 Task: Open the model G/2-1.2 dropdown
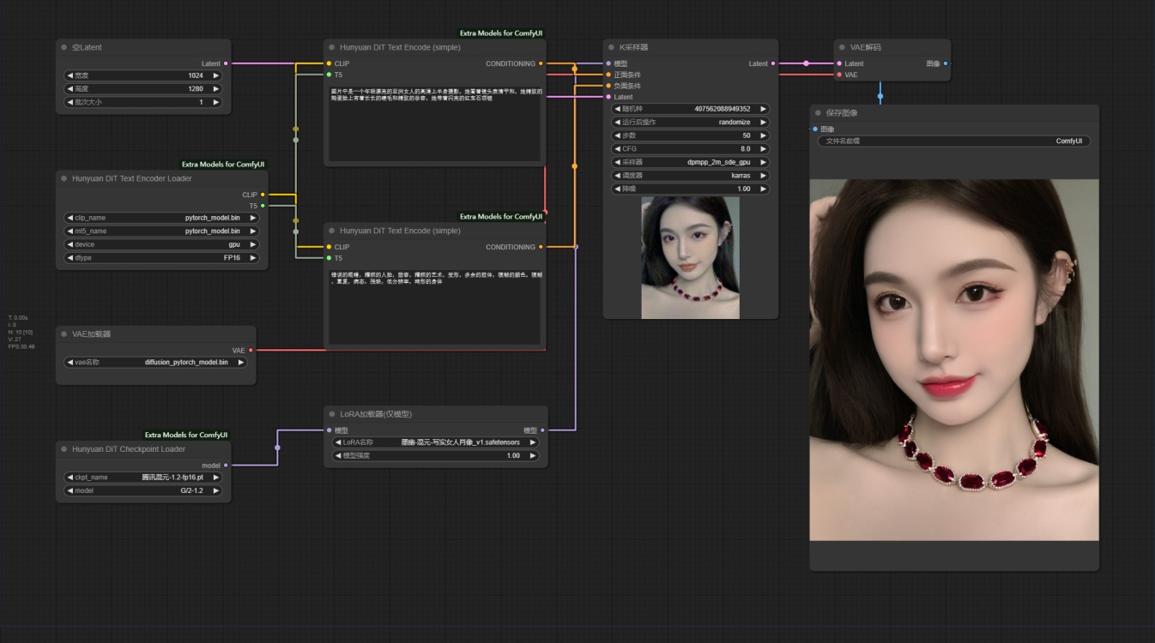click(143, 490)
